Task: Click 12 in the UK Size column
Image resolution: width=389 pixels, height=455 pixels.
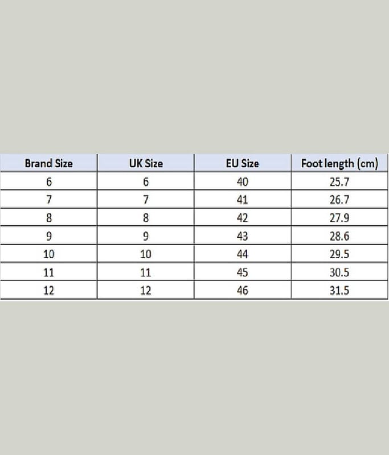Action: 146,290
